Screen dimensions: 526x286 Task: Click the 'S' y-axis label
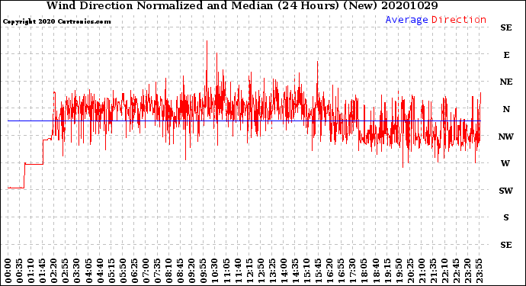click(x=506, y=217)
